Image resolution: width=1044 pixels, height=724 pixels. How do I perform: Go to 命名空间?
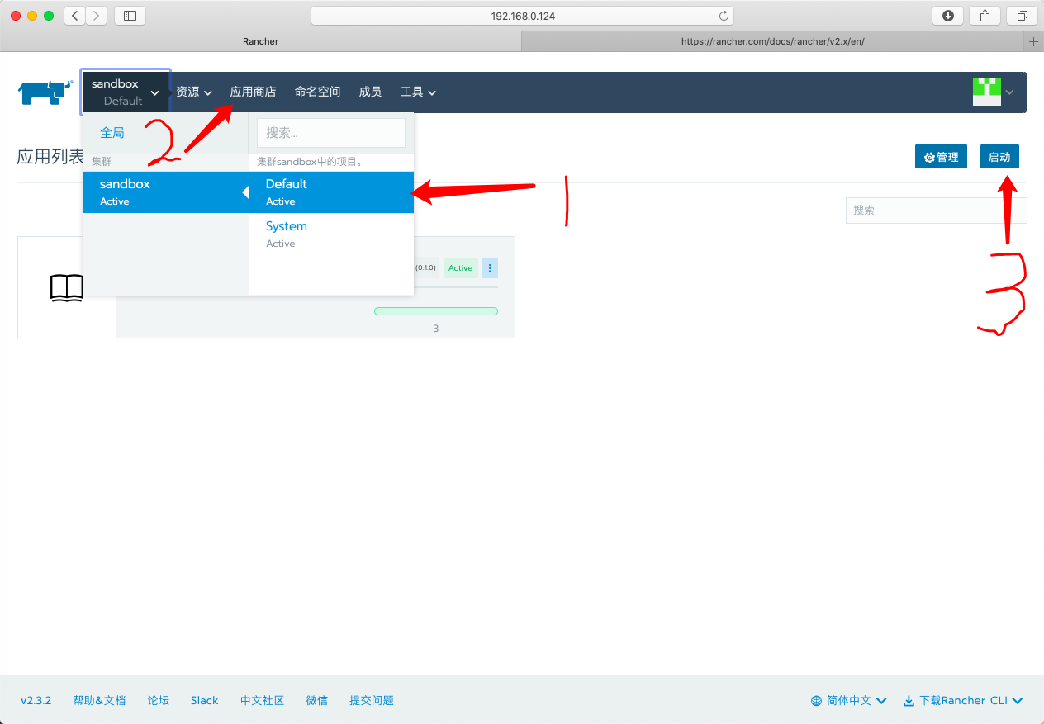click(x=317, y=92)
